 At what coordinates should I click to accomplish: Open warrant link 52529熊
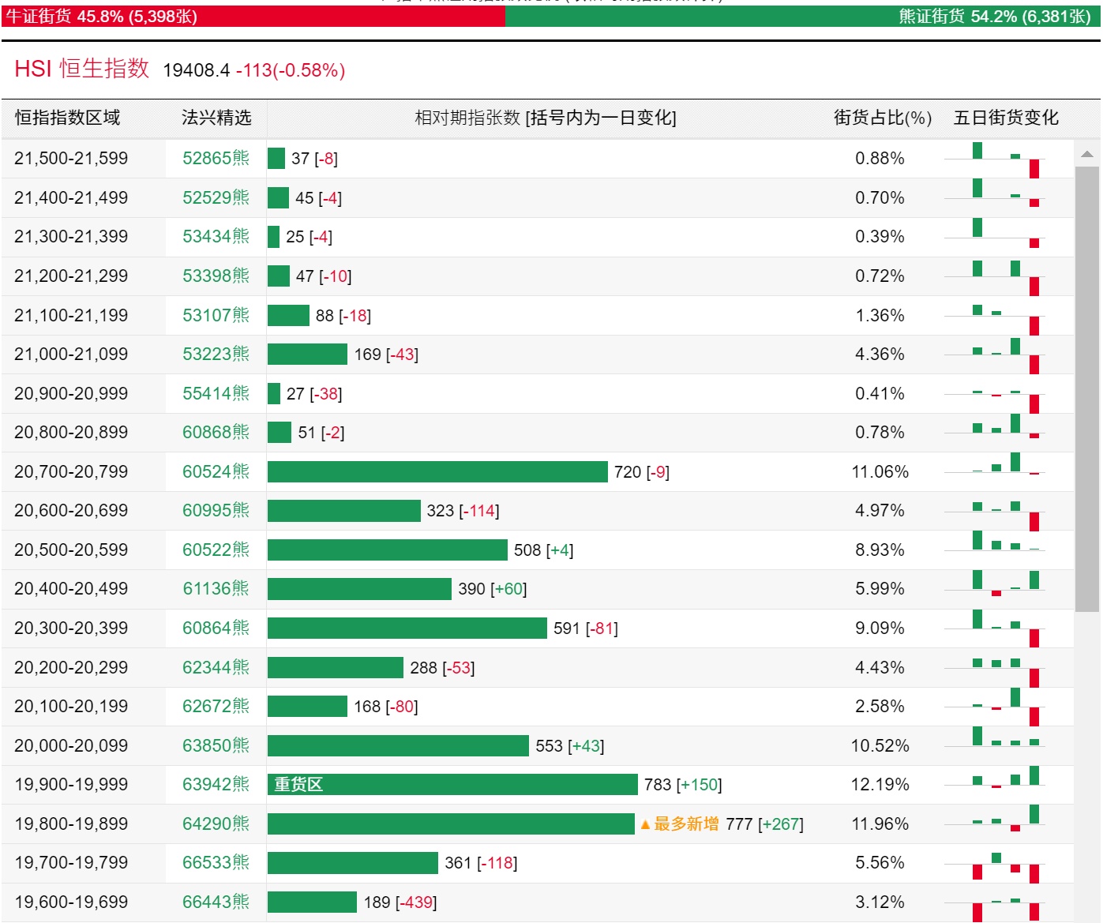pyautogui.click(x=216, y=197)
